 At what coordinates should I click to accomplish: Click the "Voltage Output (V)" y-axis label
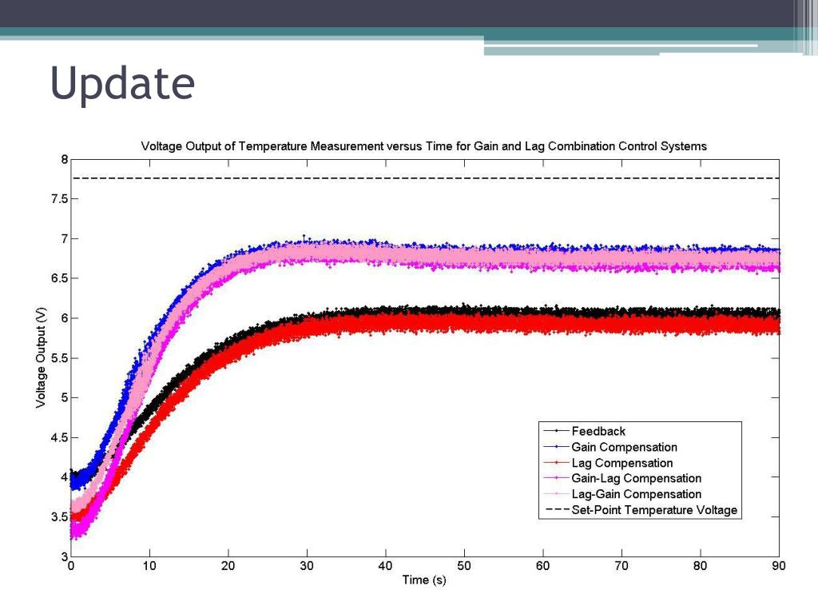[41, 357]
